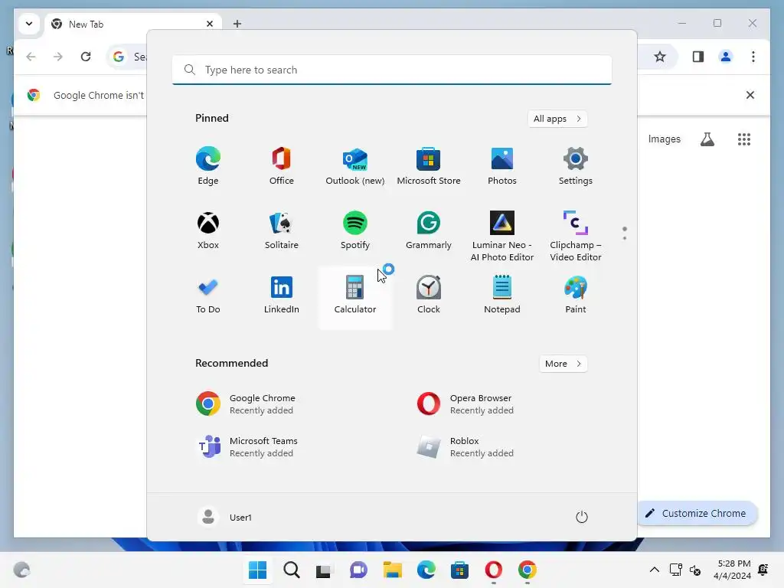The height and width of the screenshot is (588, 784).
Task: Open Search Labs flask icon
Action: pyautogui.click(x=707, y=139)
